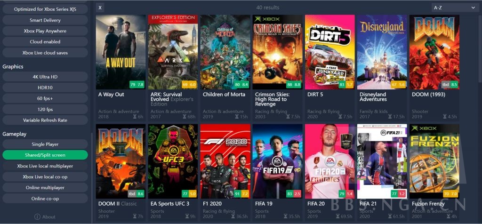Click the 88 metascore badge on Crimson Skies
This screenshot has height=224, width=482.
click(289, 85)
